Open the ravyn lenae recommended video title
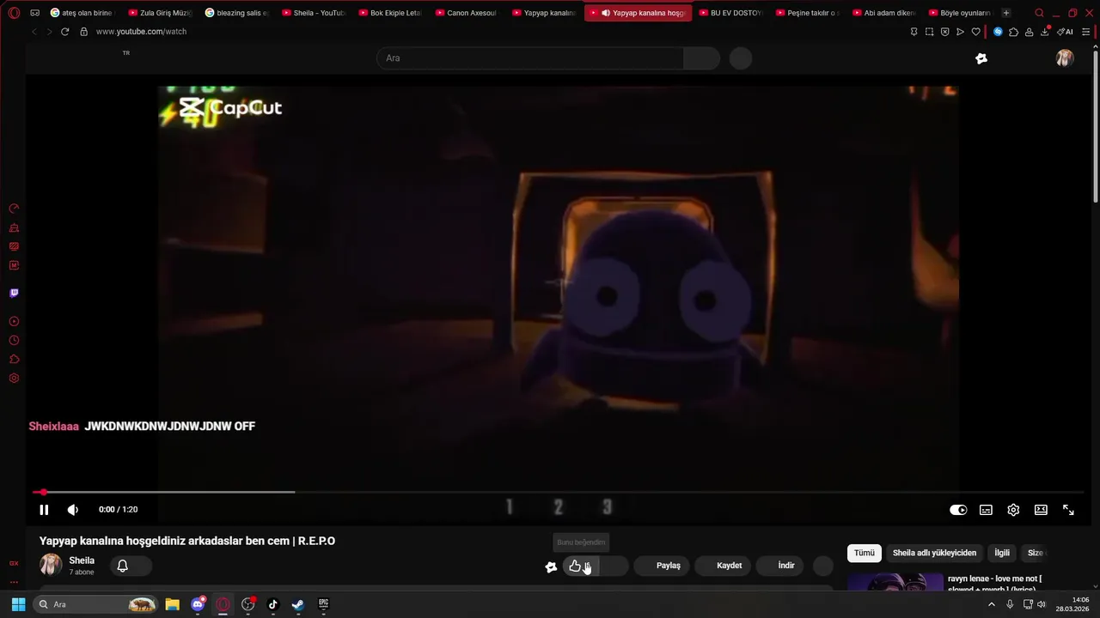1100x618 pixels. [x=994, y=584]
